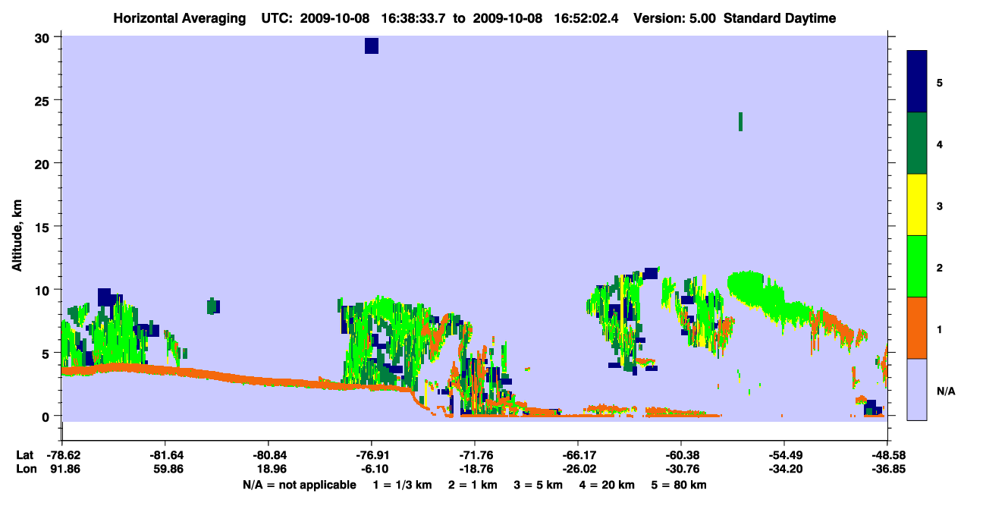This screenshot has width=986, height=506.
Task: Click the '5 = 80 km' legend note
Action: point(679,485)
